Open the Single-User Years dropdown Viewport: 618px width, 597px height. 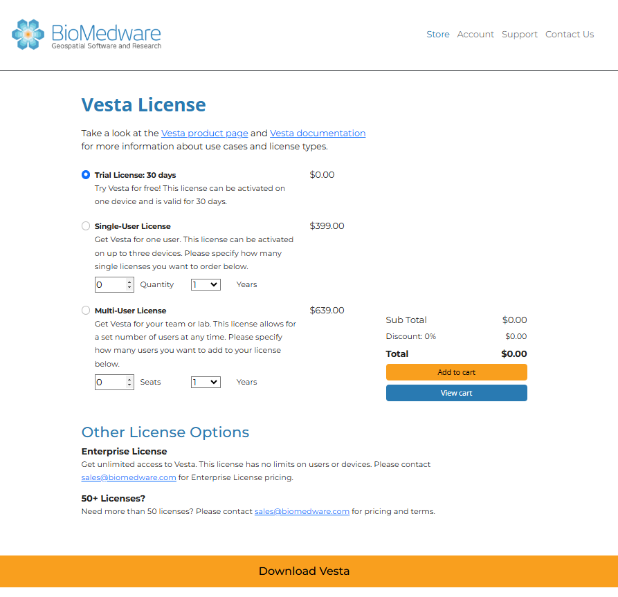(x=206, y=284)
